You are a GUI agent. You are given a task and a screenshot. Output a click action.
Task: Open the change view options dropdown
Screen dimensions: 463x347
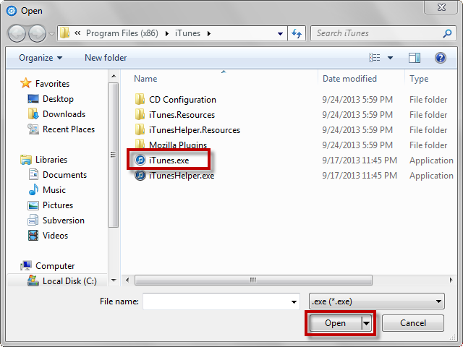pyautogui.click(x=391, y=58)
